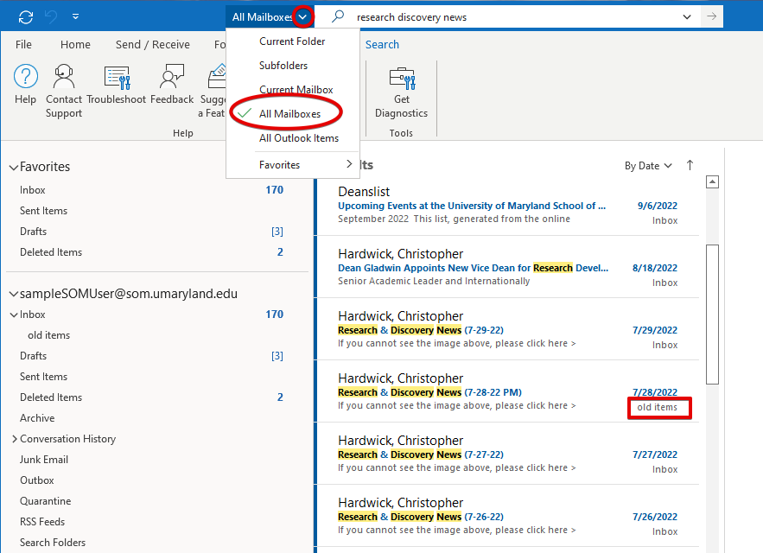This screenshot has width=763, height=553.
Task: Select All Mailboxes checked scope option
Action: coord(289,114)
